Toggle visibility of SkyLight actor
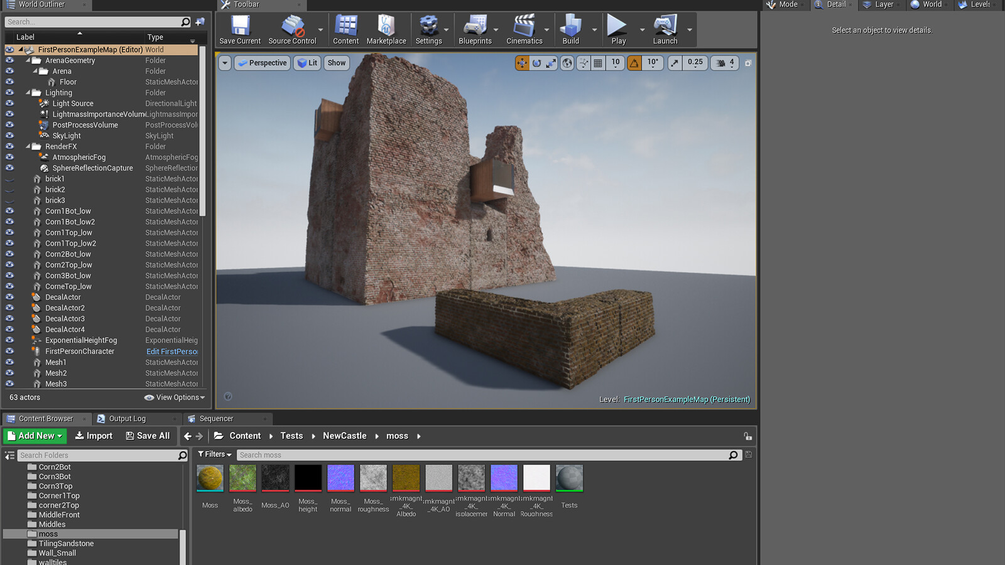The height and width of the screenshot is (565, 1005). point(9,136)
